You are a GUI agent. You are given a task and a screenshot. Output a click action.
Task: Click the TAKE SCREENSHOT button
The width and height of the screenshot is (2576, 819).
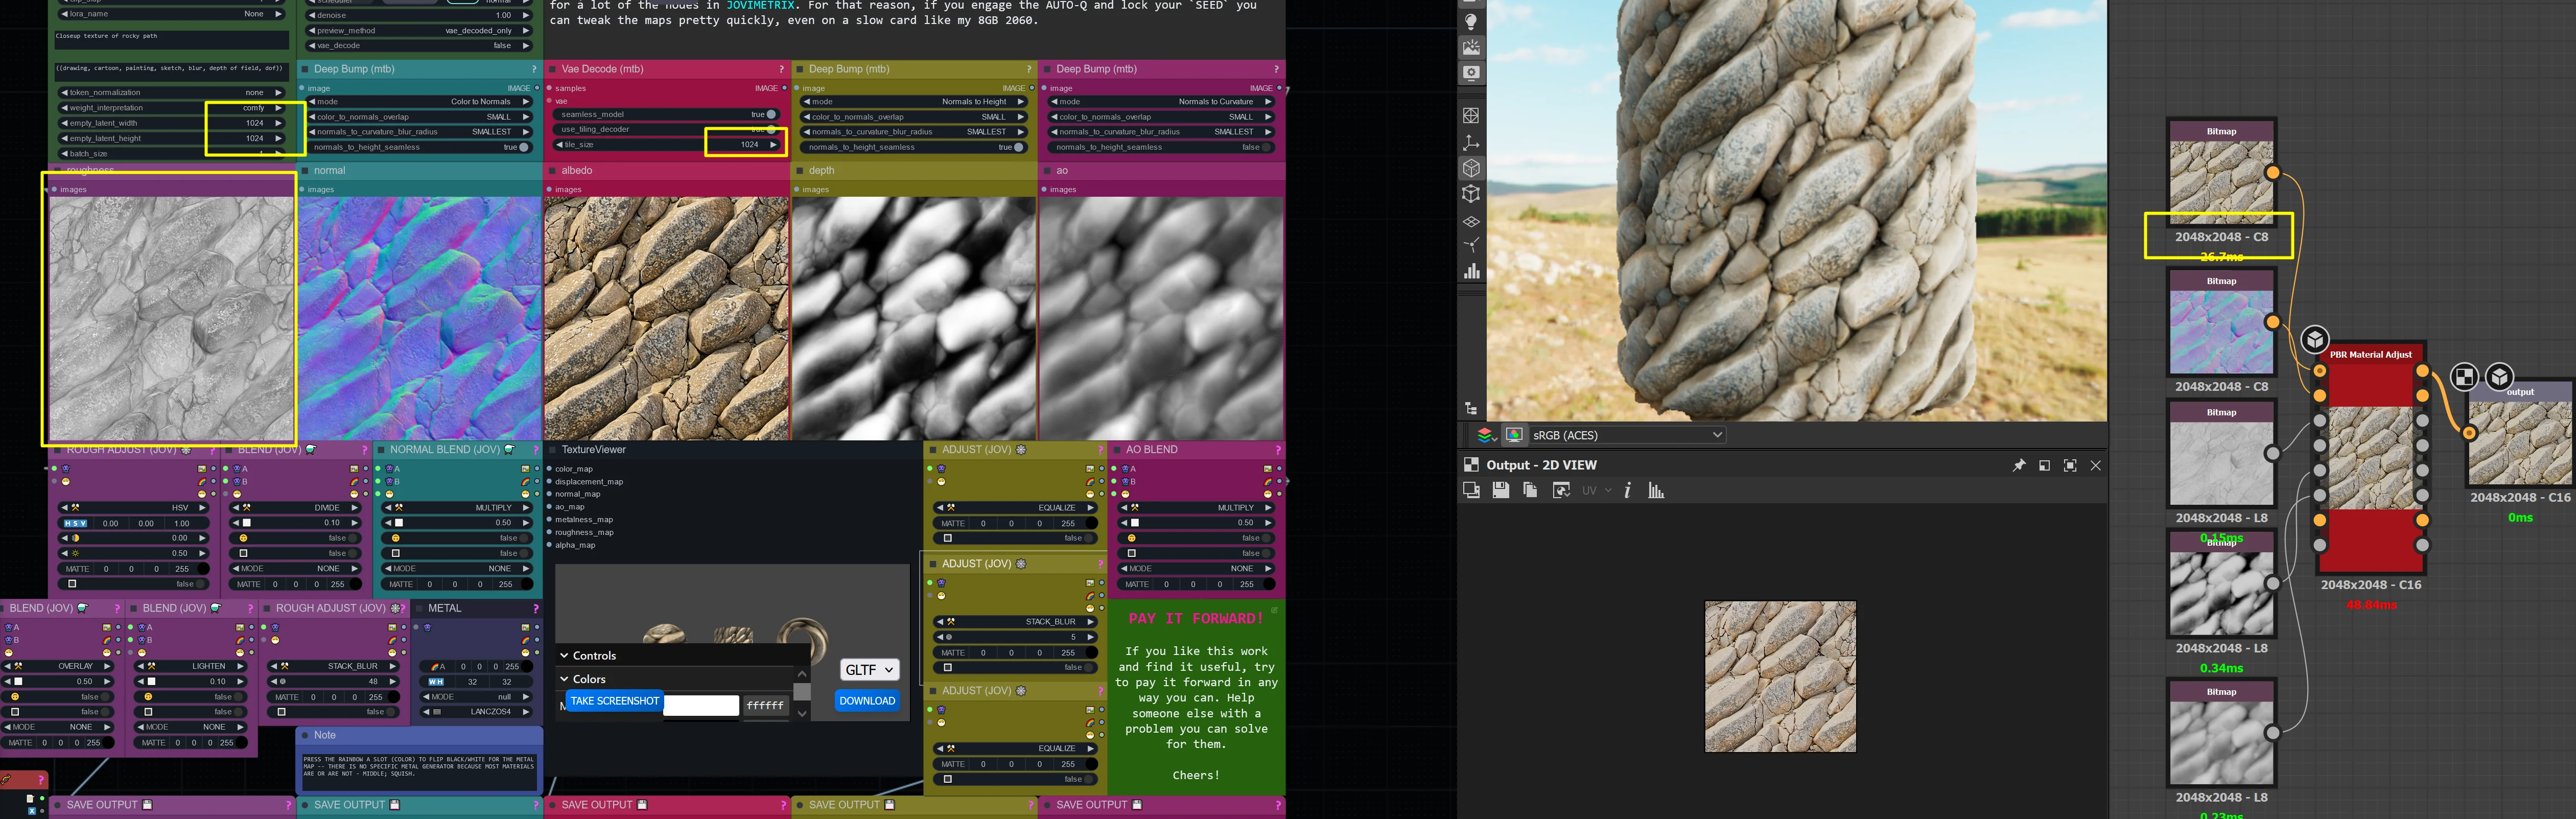tap(614, 701)
